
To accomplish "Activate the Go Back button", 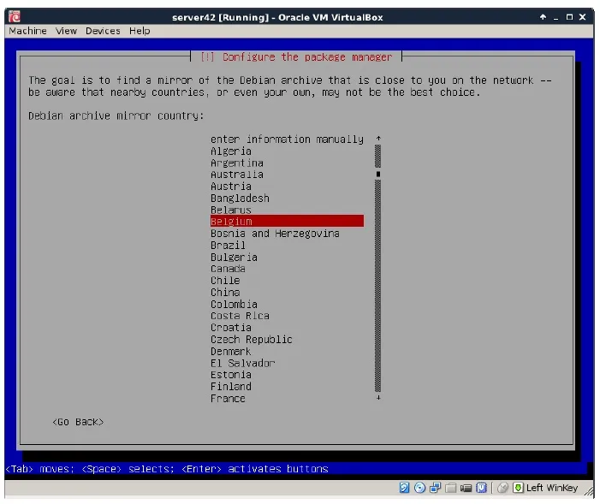I will pyautogui.click(x=78, y=422).
